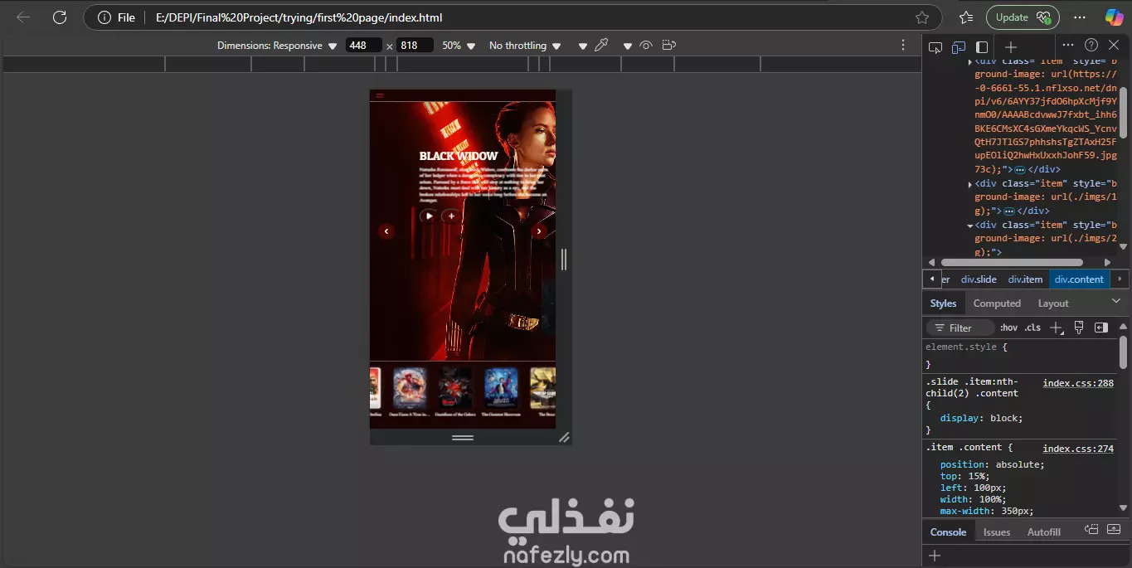Expand div item with imgs/1 background
The image size is (1132, 568).
pos(969,184)
